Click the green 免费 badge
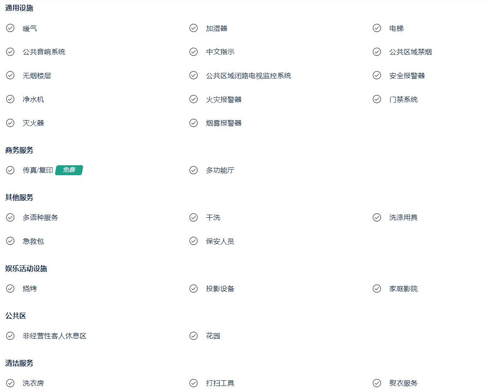 click(x=69, y=170)
